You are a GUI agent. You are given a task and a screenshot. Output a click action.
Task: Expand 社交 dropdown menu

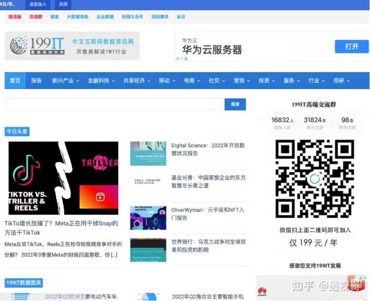(x=217, y=81)
